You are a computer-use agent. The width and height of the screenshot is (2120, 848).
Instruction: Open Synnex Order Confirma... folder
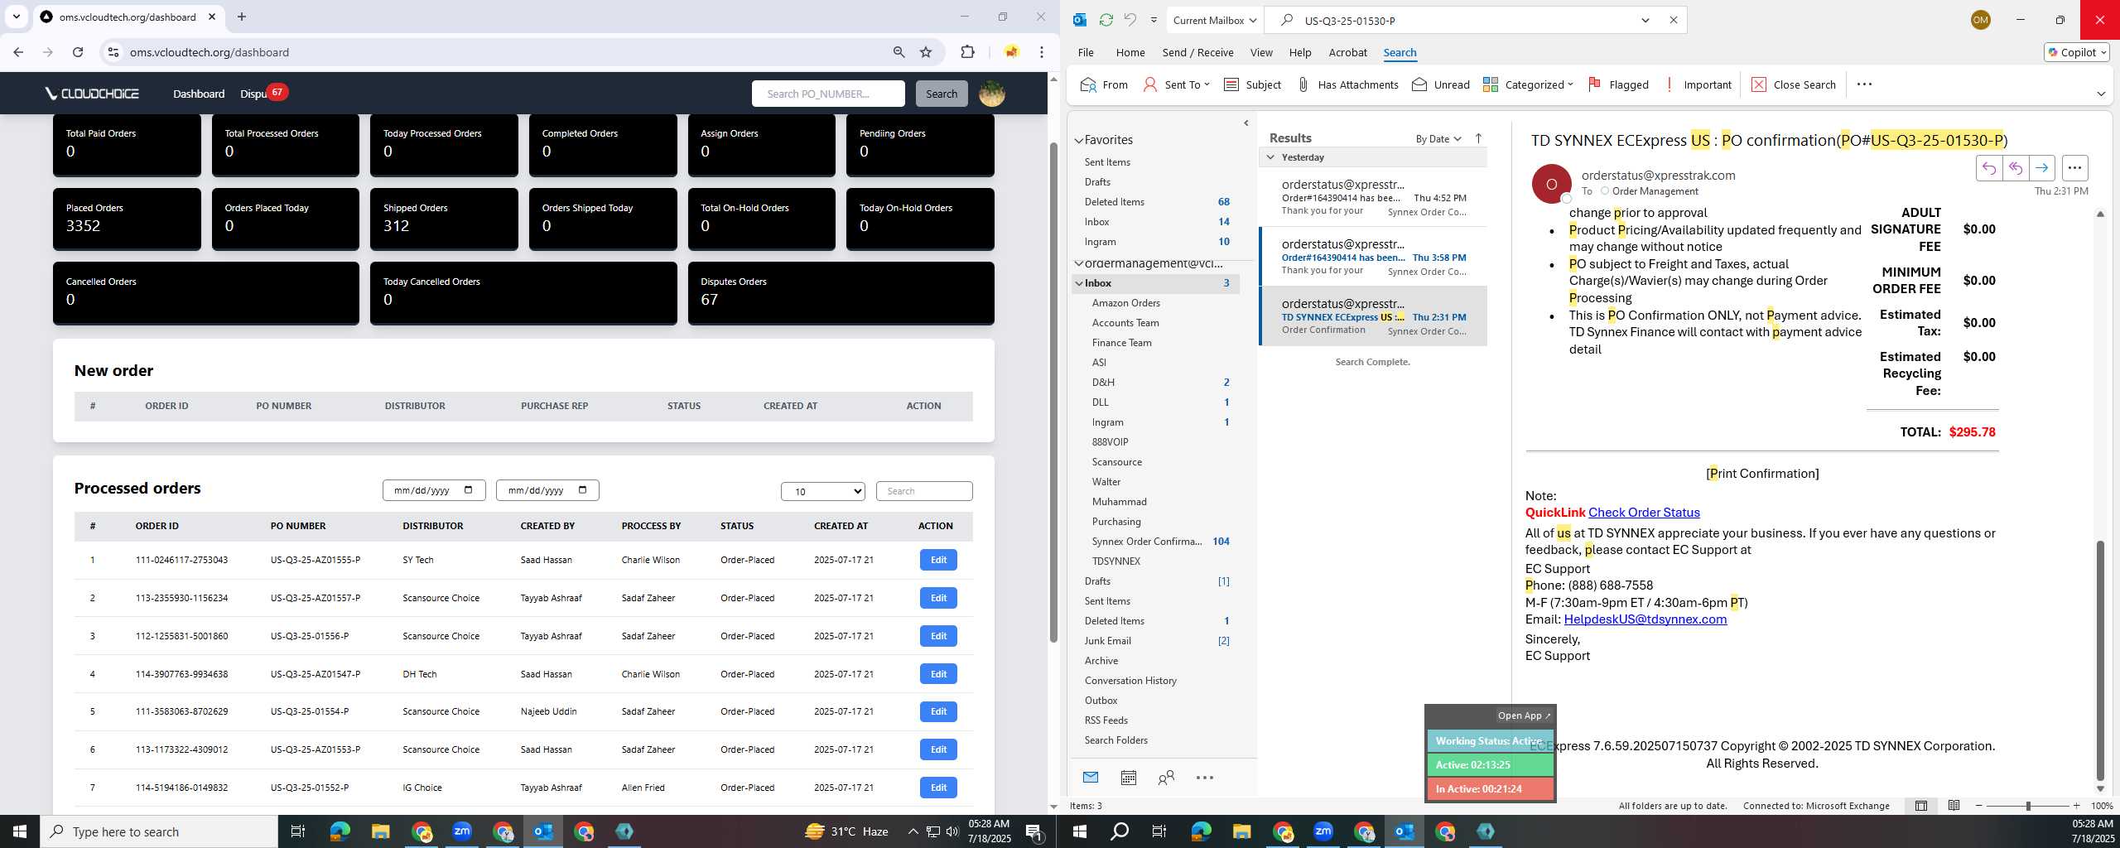tap(1146, 542)
